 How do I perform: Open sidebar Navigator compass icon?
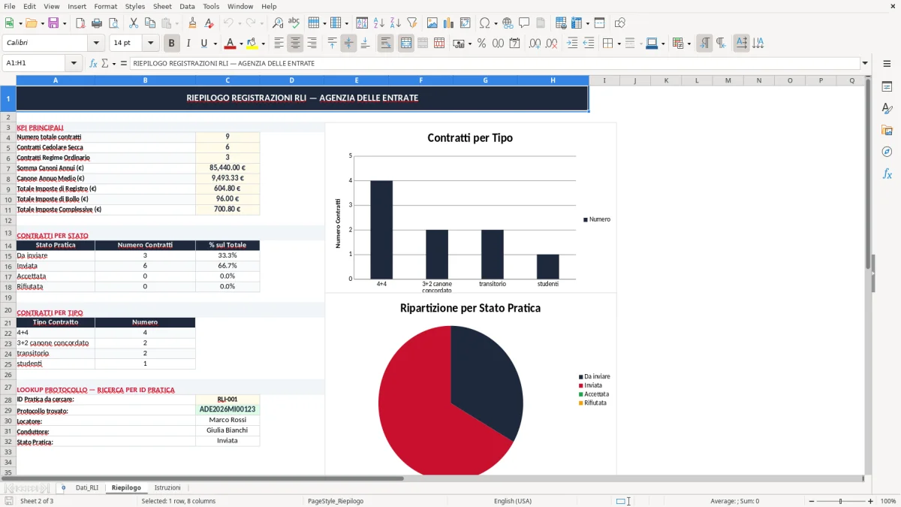coord(887,152)
